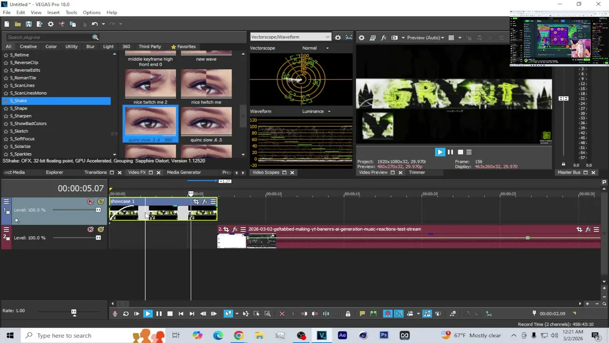Image resolution: width=609 pixels, height=343 pixels.
Task: Delete selection with the red X icon
Action: click(x=282, y=313)
